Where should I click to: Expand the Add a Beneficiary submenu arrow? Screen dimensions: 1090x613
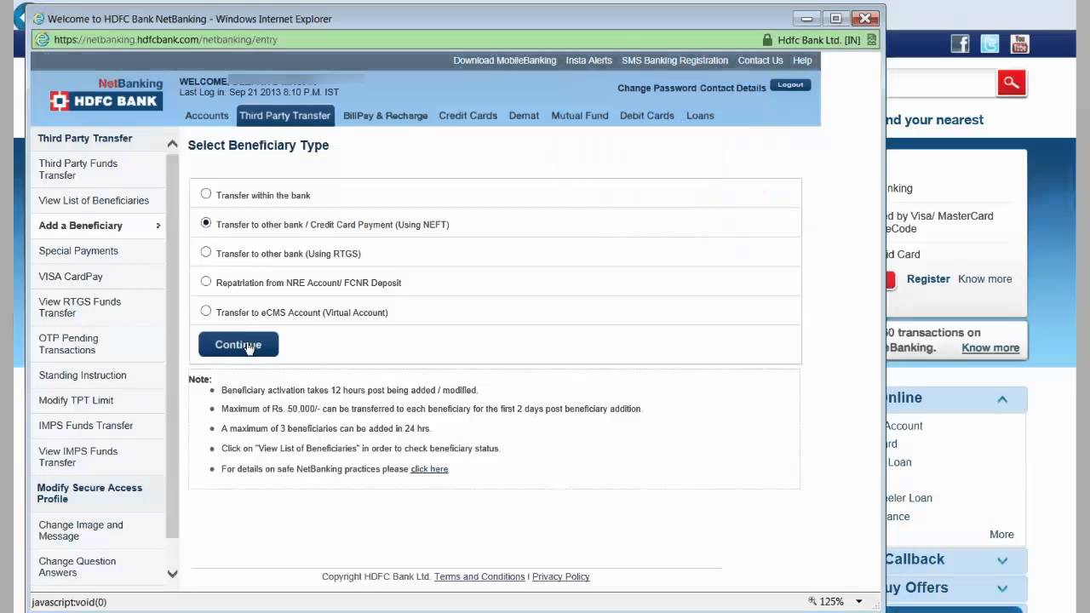coord(158,226)
